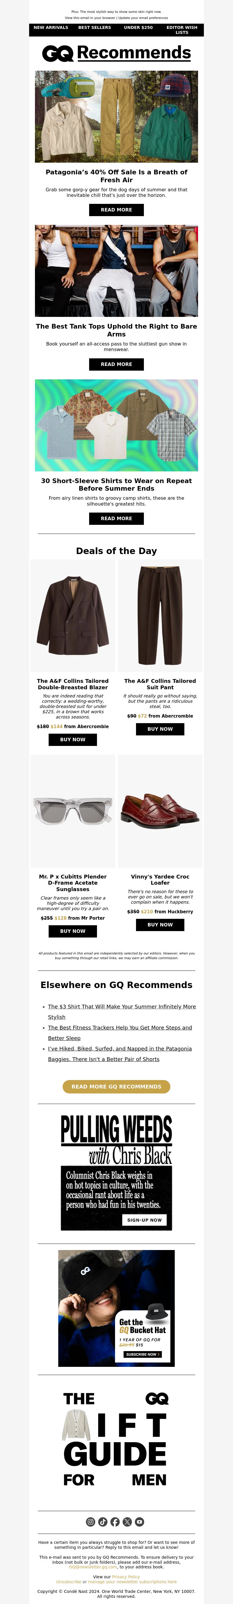Viewport: 233px width, 1604px height.
Task: Click Read More GQ Recommends gold button
Action: tap(116, 1086)
